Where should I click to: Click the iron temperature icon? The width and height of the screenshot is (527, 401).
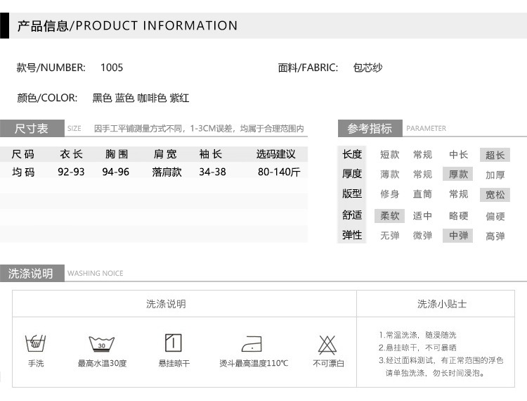click(x=252, y=344)
